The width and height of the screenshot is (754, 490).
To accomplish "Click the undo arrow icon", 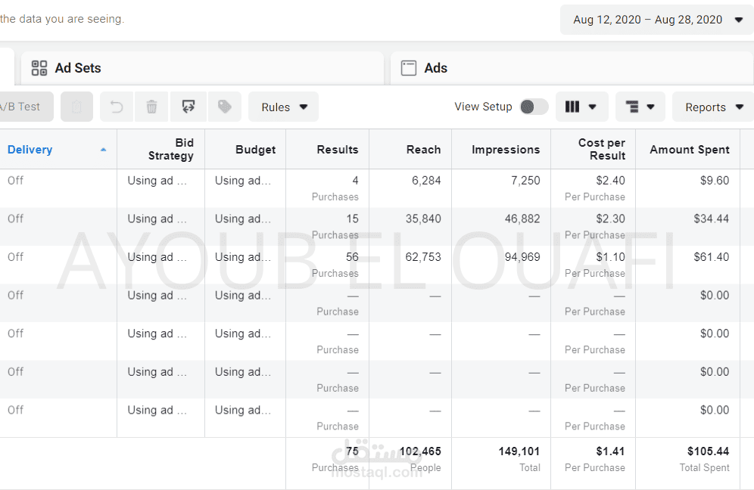I will coord(117,107).
